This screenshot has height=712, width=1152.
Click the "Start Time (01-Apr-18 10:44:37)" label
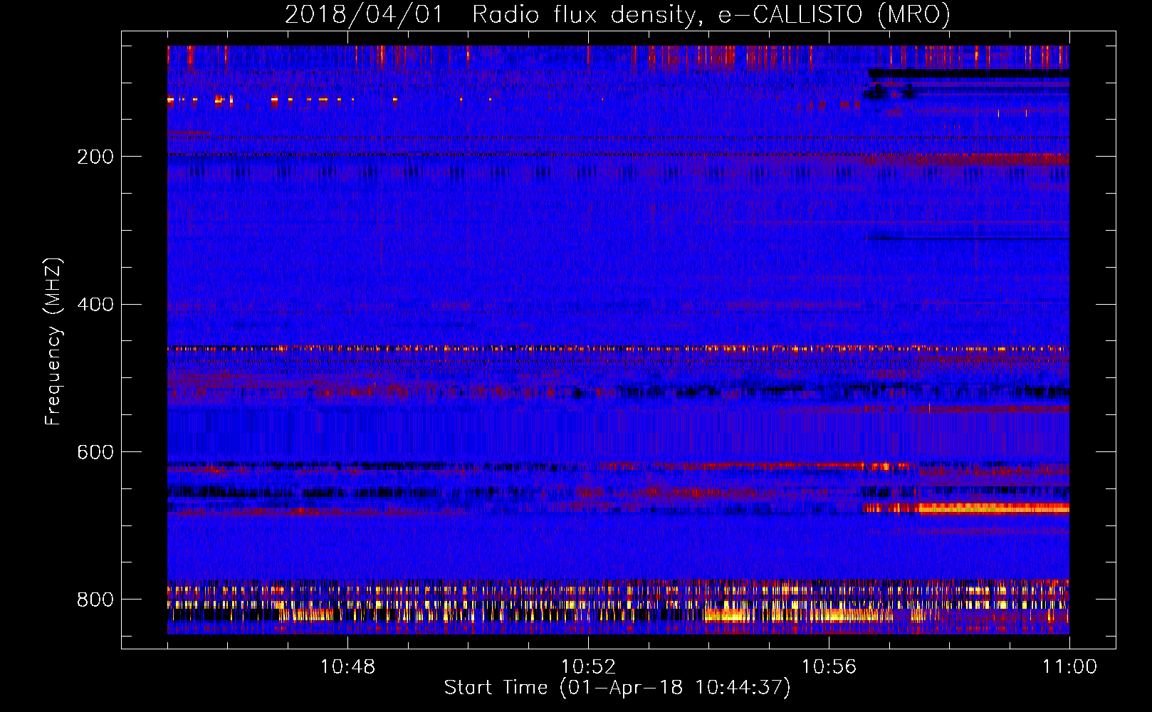[x=617, y=688]
